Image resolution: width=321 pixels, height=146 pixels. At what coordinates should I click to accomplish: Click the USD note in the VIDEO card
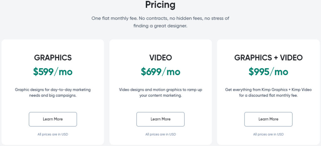tap(160, 134)
